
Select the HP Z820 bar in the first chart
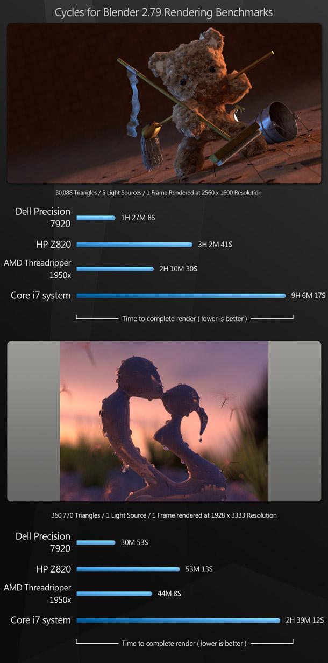point(134,245)
